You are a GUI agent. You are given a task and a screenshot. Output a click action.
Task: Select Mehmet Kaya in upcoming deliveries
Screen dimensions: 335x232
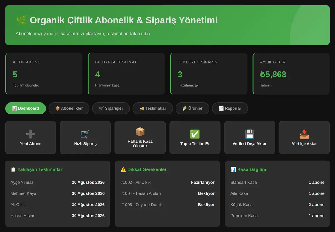[x=23, y=193]
